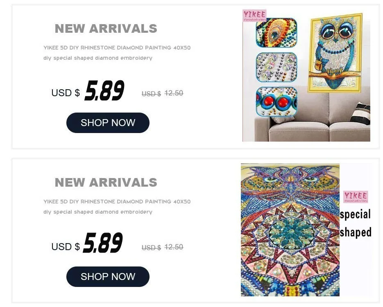Click the YIKEE logo beside mandala image

[x=356, y=197]
